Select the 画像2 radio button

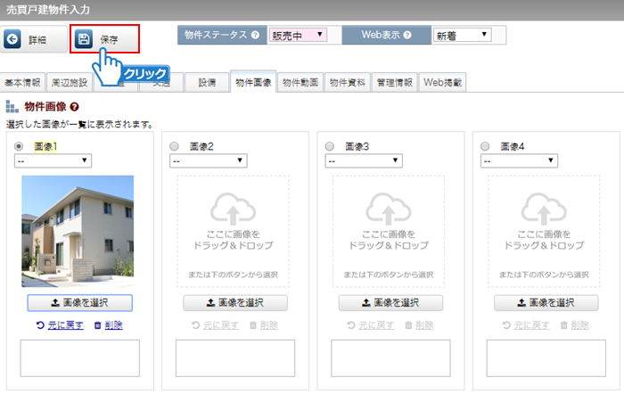pos(174,146)
